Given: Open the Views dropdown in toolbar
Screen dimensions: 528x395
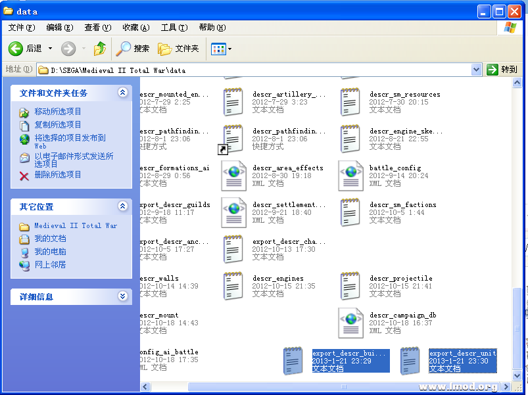Looking at the screenshot, I should pyautogui.click(x=222, y=49).
